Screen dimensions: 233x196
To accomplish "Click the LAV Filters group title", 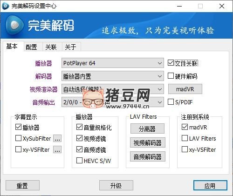I will 144,117.
